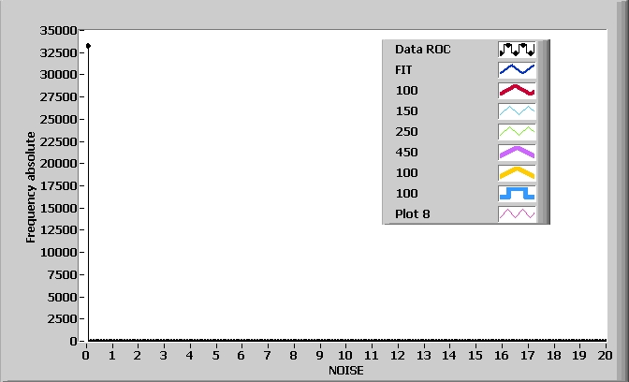The width and height of the screenshot is (629, 382).
Task: Click the thick yellow plot line icon
Action: pyautogui.click(x=517, y=172)
